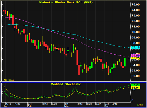Click the 75.00 price axis label
This screenshot has width=147, height=108.
point(135,5)
